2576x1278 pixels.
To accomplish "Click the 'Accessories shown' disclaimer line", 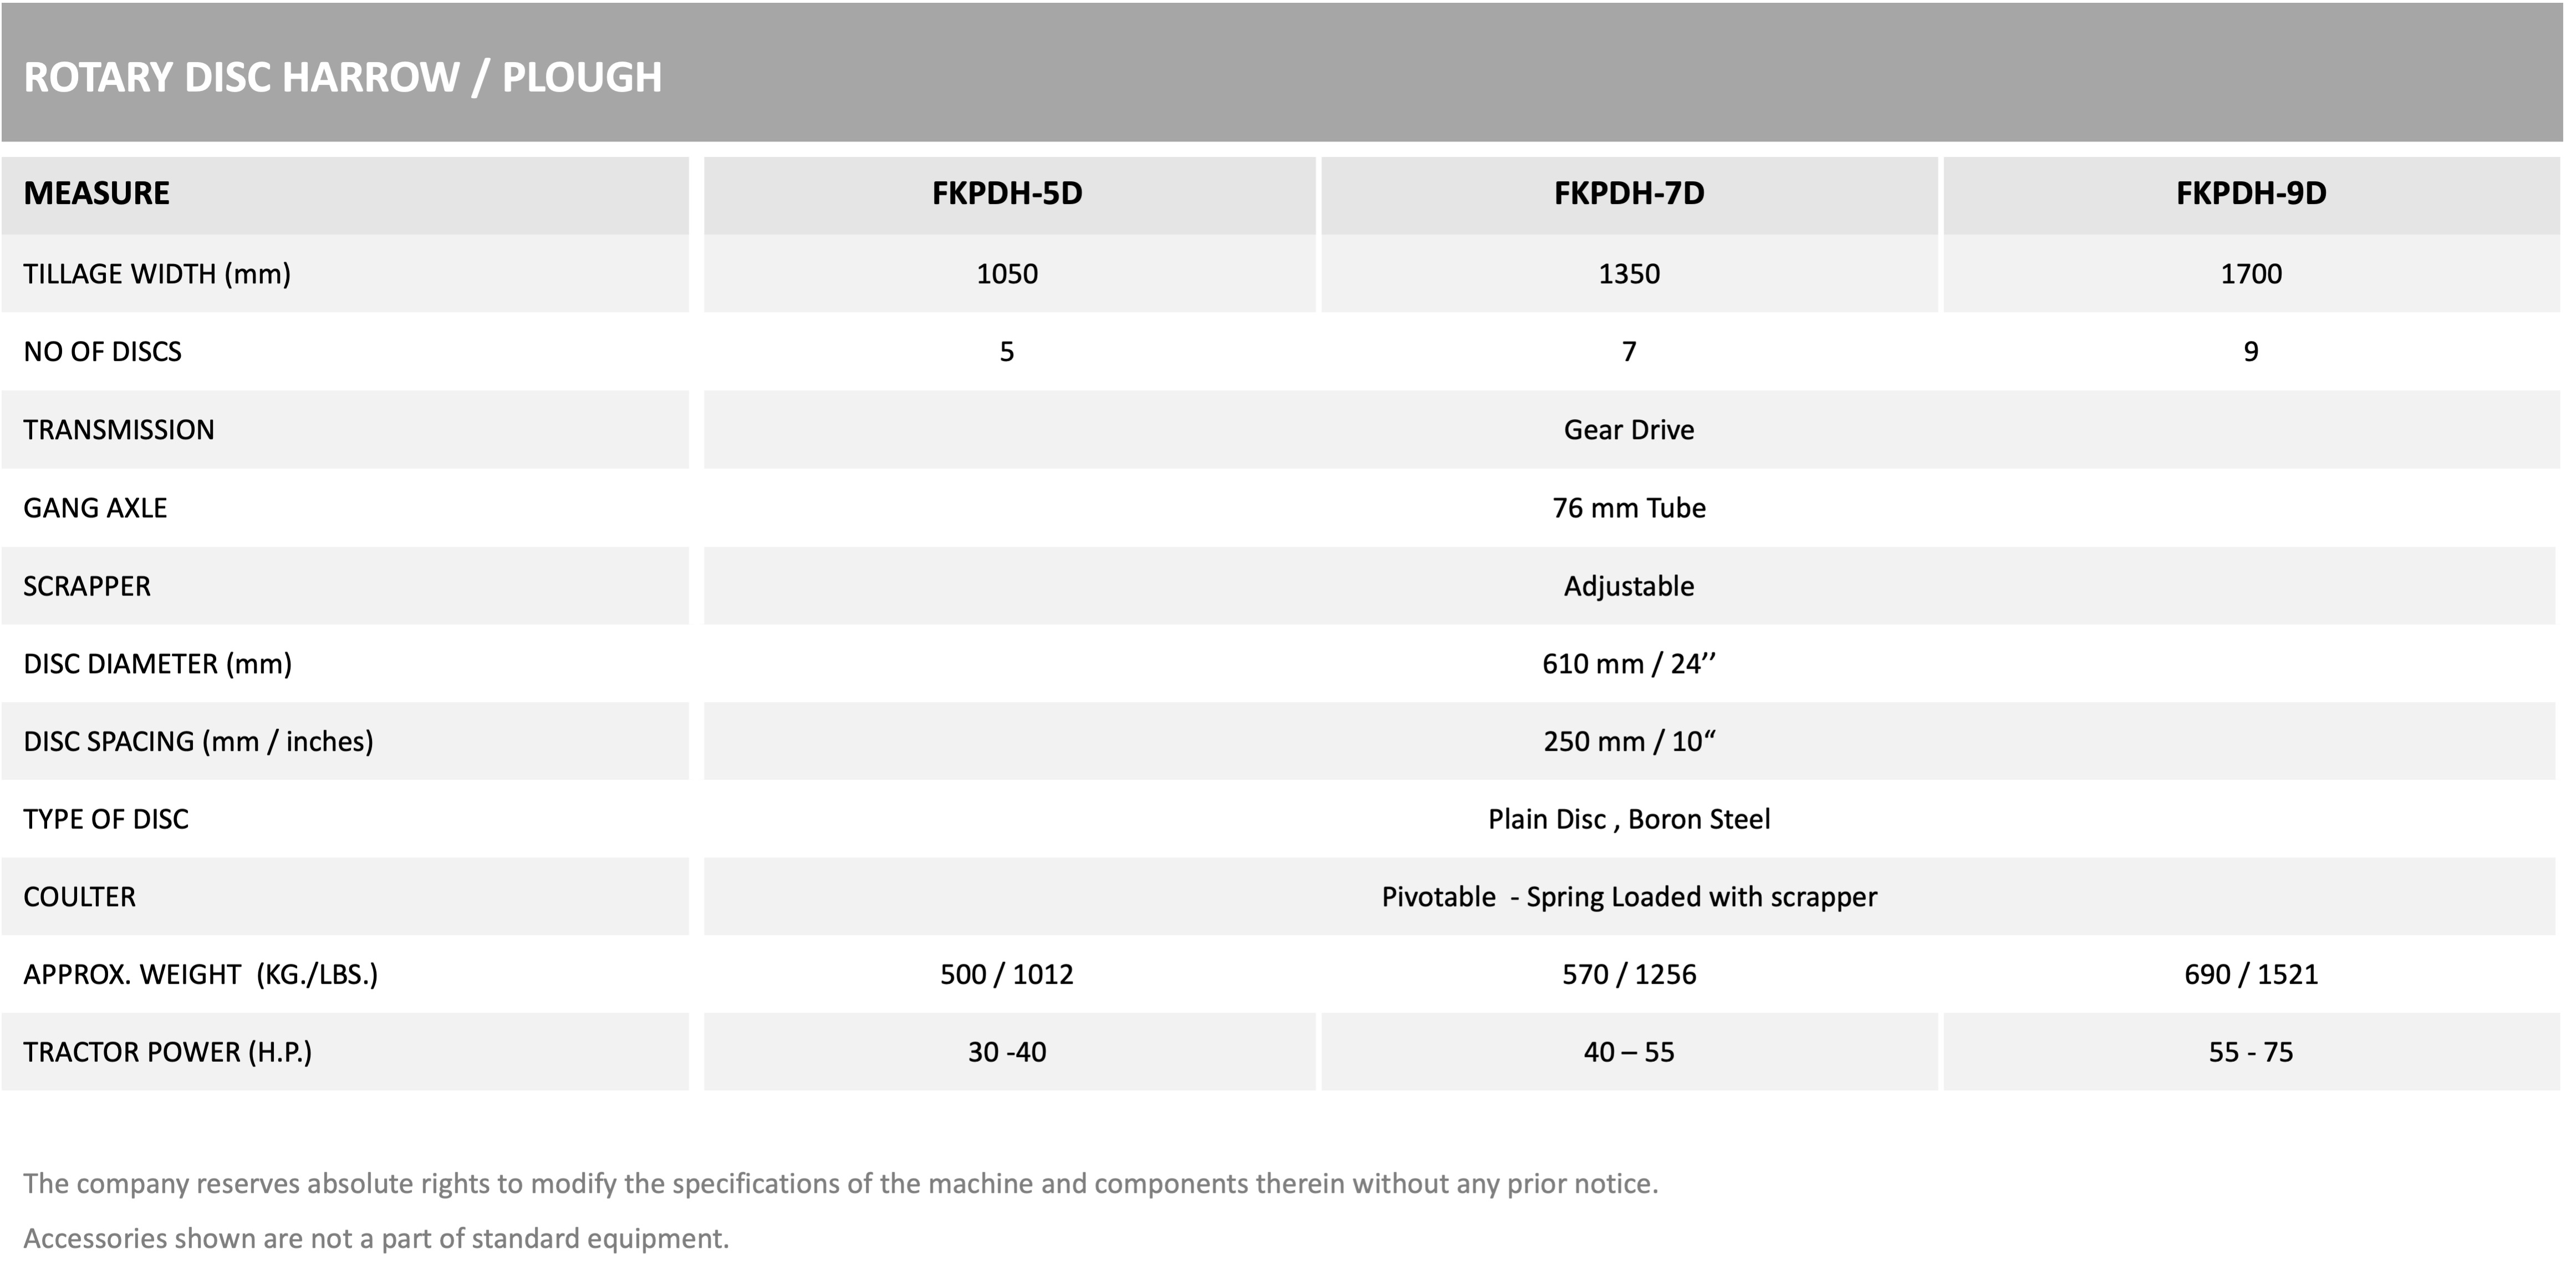I will [x=376, y=1239].
